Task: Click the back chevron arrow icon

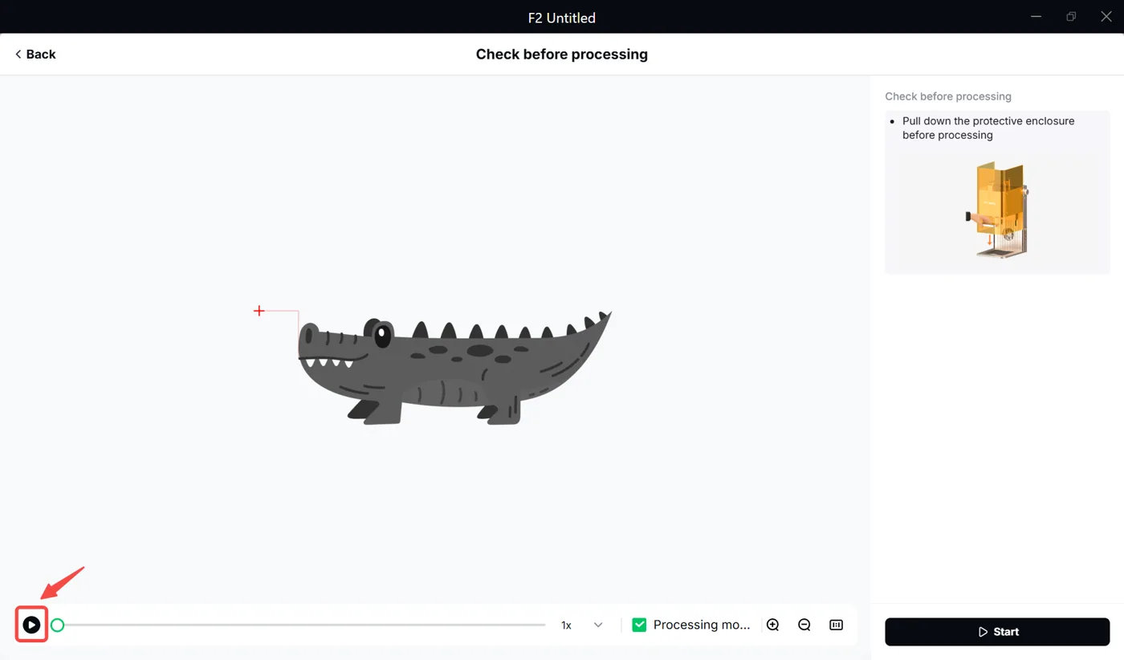Action: pyautogui.click(x=18, y=54)
